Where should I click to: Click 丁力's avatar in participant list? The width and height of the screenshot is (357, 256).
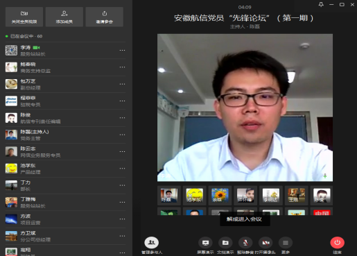point(11,185)
